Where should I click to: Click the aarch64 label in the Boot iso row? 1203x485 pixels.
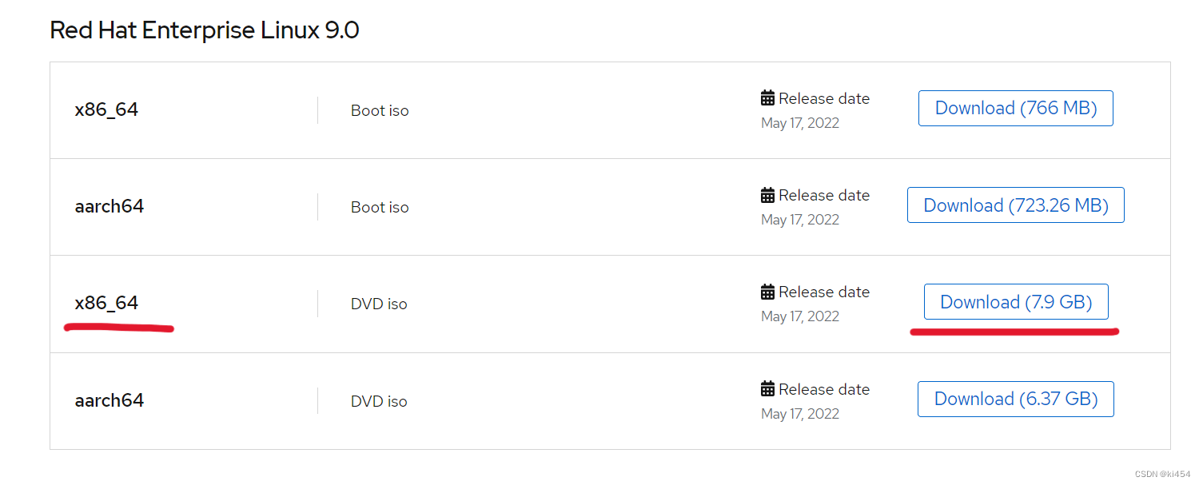[x=110, y=206]
